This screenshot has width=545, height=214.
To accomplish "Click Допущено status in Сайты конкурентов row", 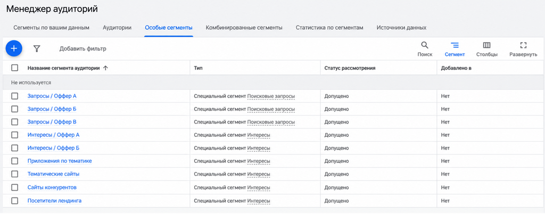I will point(336,187).
